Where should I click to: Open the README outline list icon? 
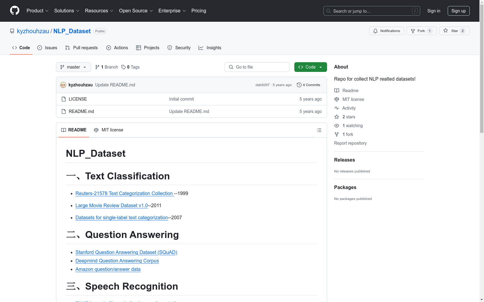[319, 130]
